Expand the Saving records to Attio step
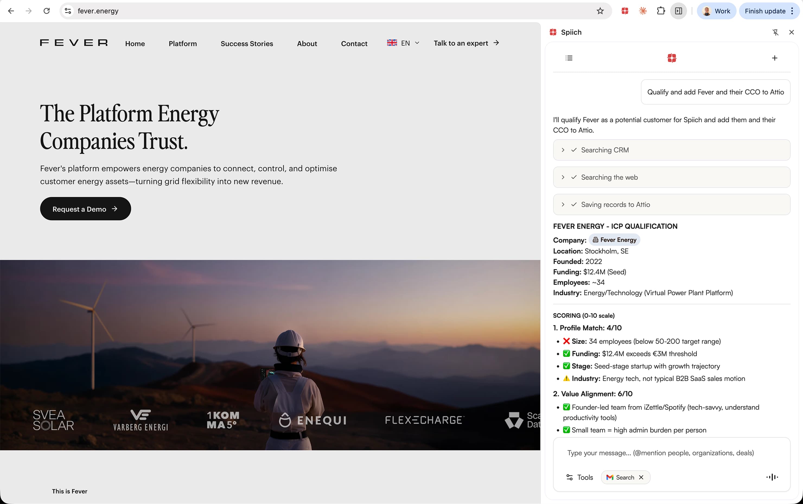Image resolution: width=803 pixels, height=504 pixels. pos(563,205)
